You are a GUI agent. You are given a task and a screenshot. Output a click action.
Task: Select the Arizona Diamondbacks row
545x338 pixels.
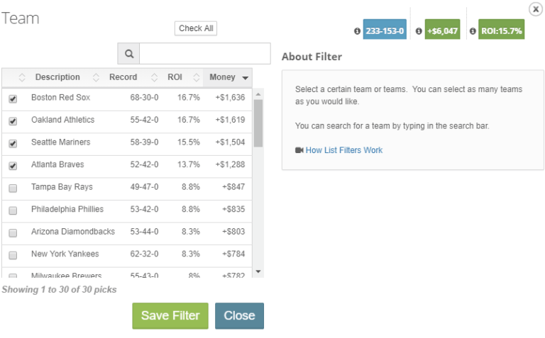click(127, 232)
